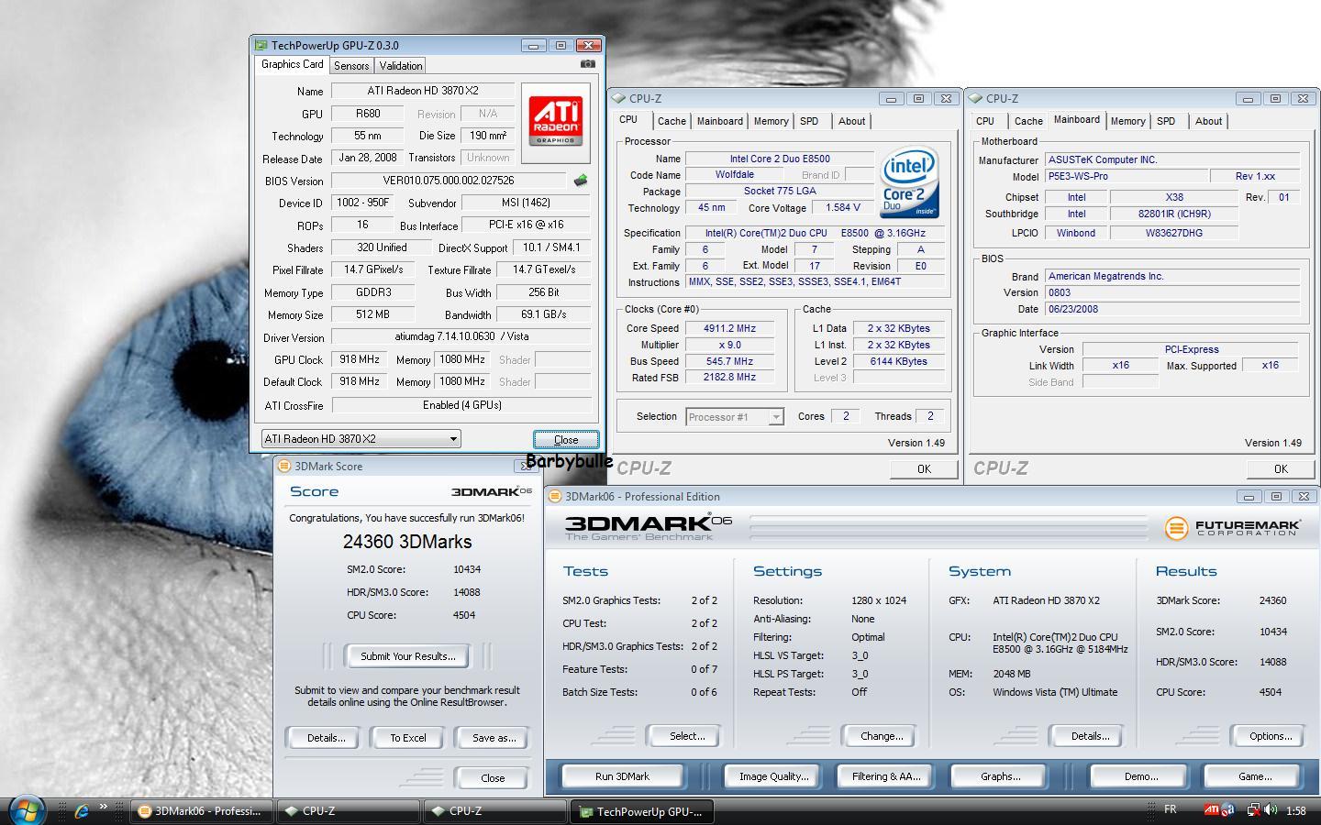
Task: Click the Intel Core 2 Duo logo
Action: click(x=910, y=182)
